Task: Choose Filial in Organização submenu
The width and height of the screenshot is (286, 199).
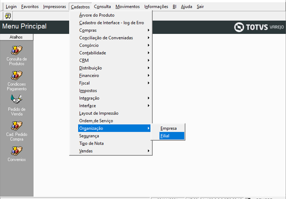Action: click(172, 136)
